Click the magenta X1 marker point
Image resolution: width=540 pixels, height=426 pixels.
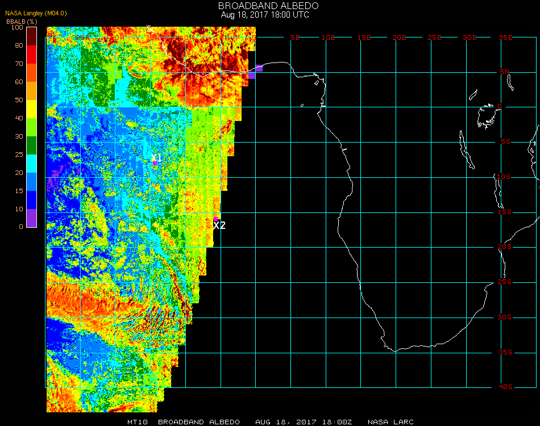(155, 164)
